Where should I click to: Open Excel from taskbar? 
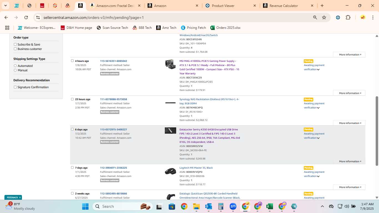269,206
